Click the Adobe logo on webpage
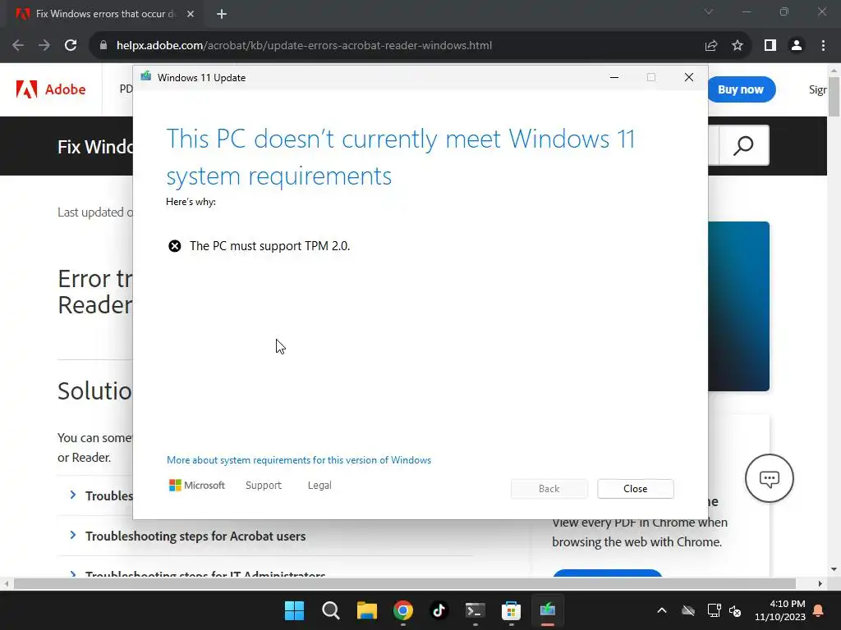 tap(51, 89)
